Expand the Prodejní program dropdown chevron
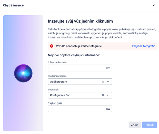Viewport: 159px width, 134px height. 108,82
